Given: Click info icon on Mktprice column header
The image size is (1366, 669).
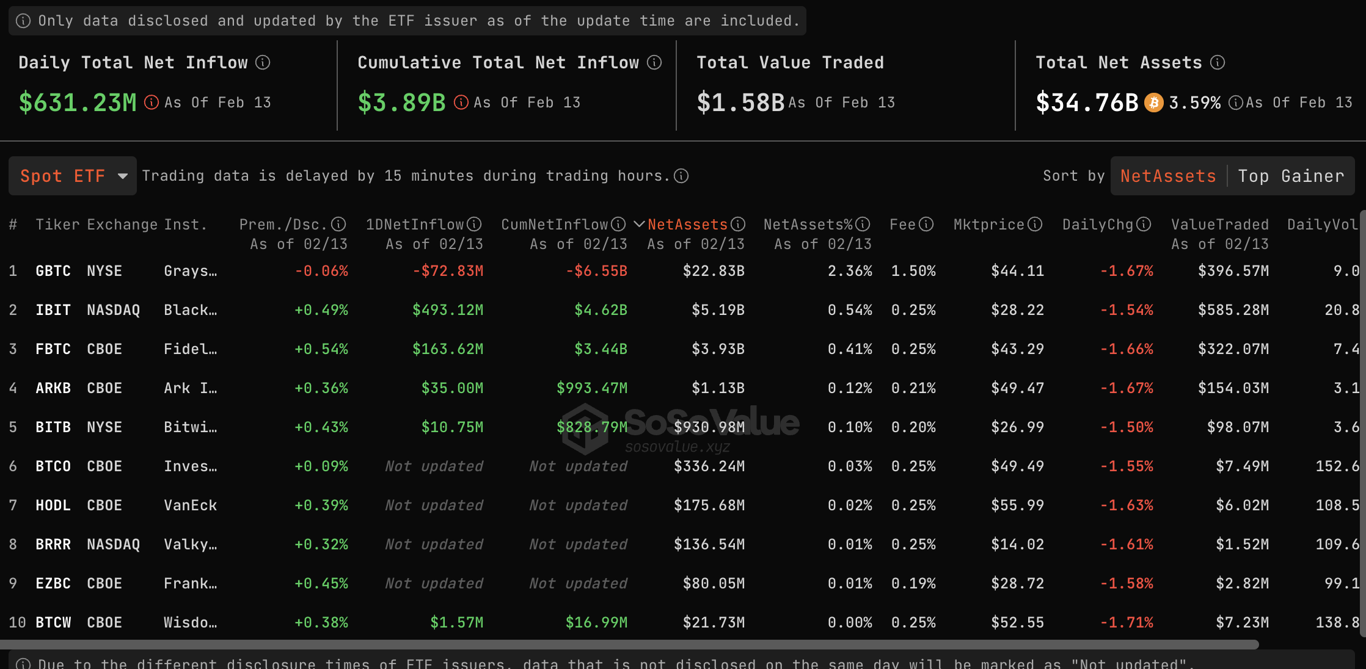Looking at the screenshot, I should [x=1035, y=224].
